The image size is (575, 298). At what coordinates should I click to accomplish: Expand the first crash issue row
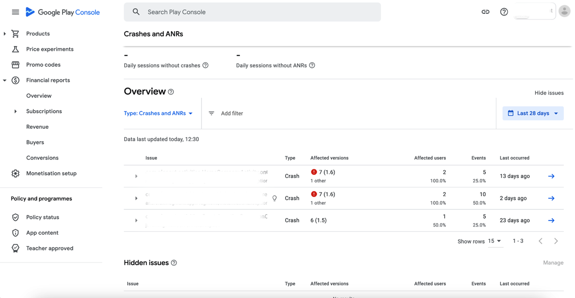[x=136, y=176]
